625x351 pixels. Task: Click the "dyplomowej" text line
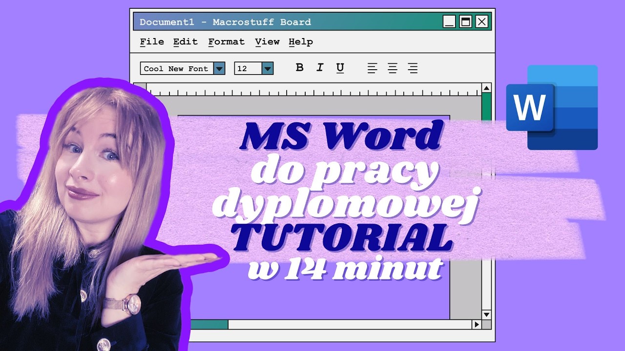[347, 205]
